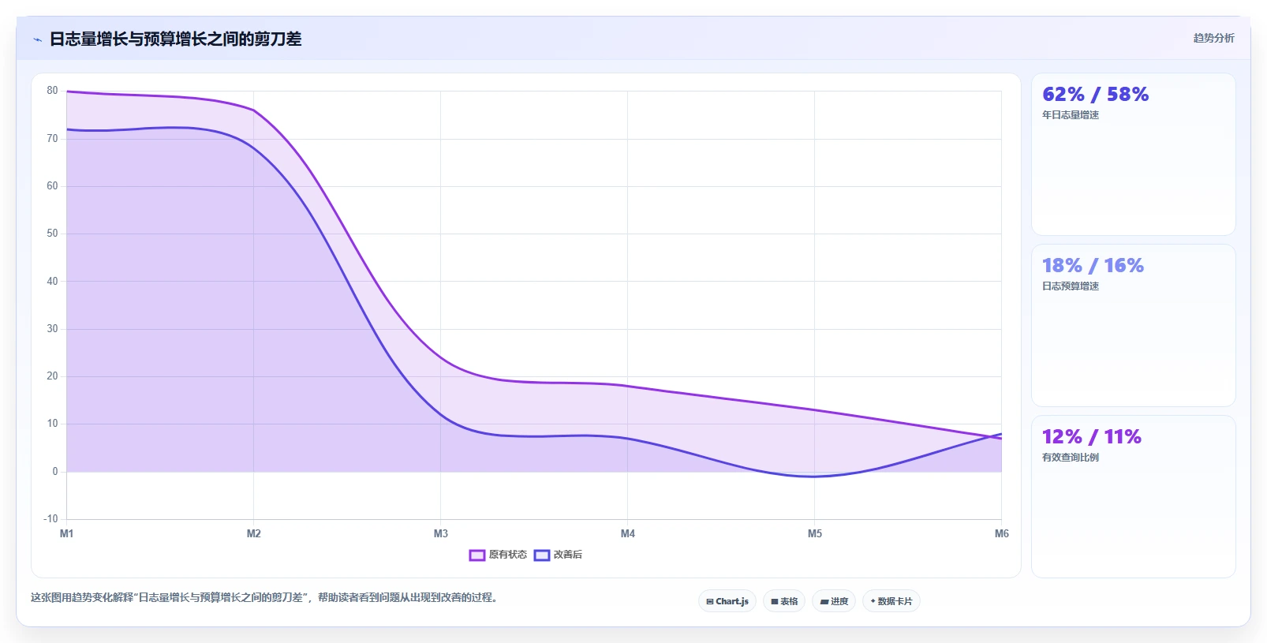
Task: Toggle the 原有状态 legend series
Action: coord(498,555)
